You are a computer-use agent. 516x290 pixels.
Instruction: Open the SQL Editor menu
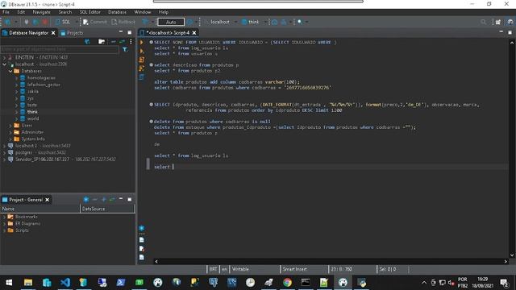pos(89,12)
